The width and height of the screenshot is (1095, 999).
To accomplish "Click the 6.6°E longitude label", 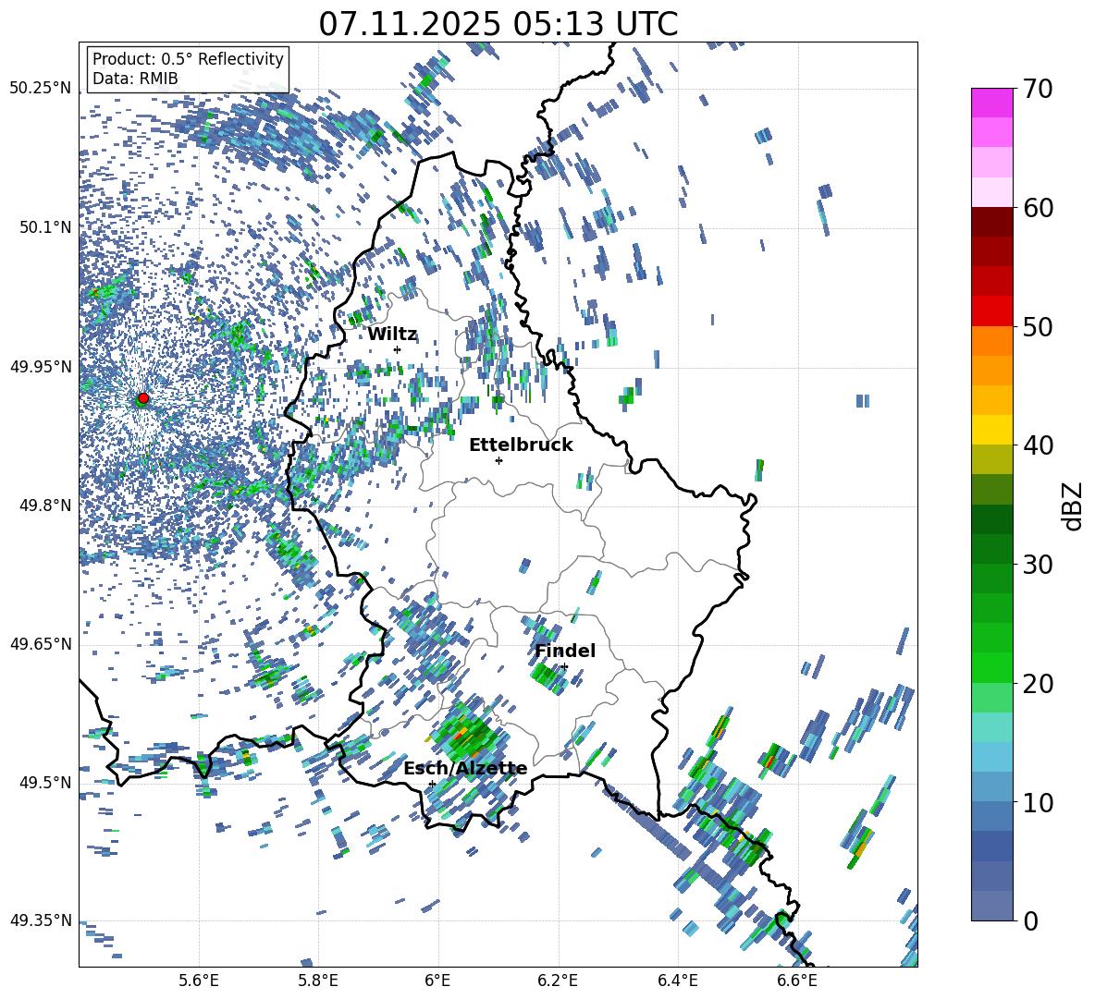I will 797,981.
